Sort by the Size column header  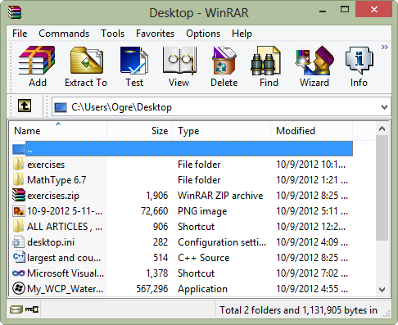coord(139,131)
